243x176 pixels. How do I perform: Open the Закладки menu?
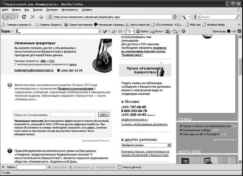tap(52, 9)
